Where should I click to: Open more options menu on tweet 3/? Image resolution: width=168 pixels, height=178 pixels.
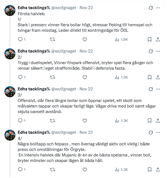click(158, 89)
